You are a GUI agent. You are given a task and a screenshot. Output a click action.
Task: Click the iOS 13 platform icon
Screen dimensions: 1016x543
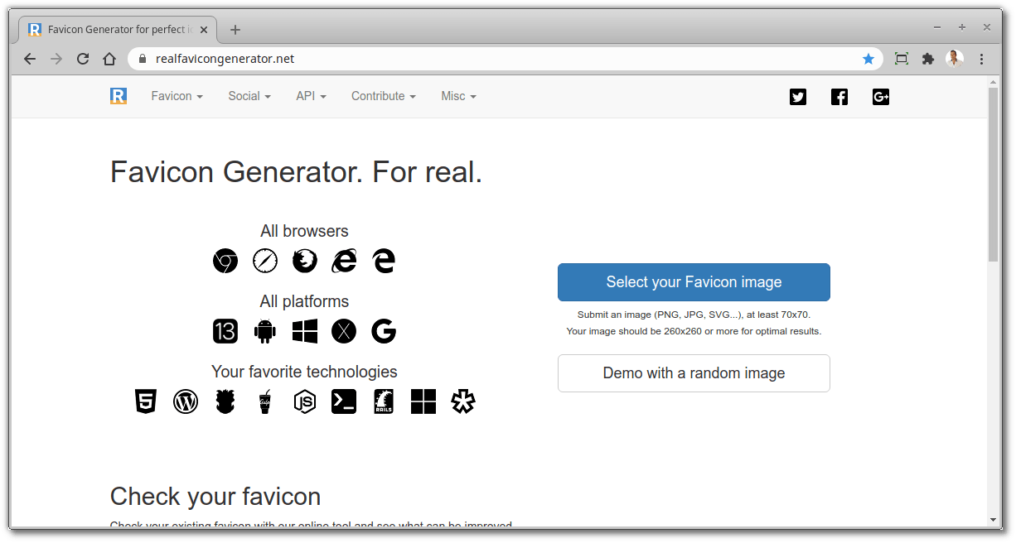[x=225, y=331]
